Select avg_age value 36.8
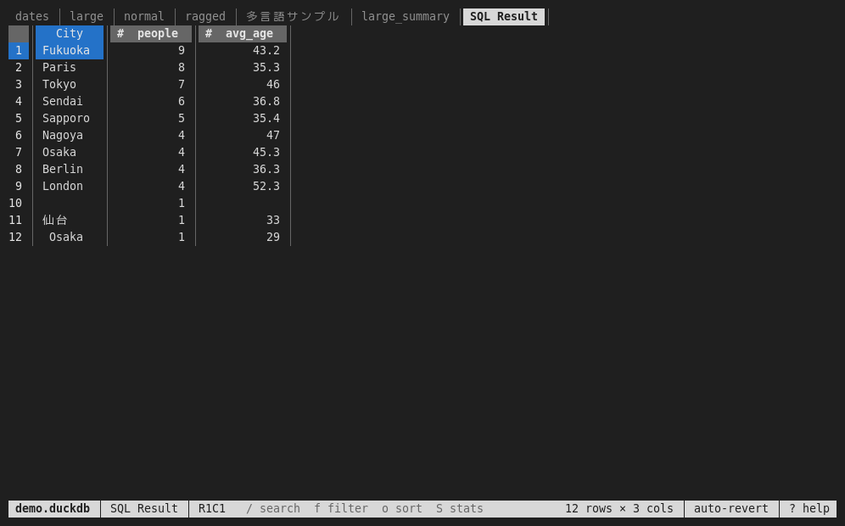 243,101
